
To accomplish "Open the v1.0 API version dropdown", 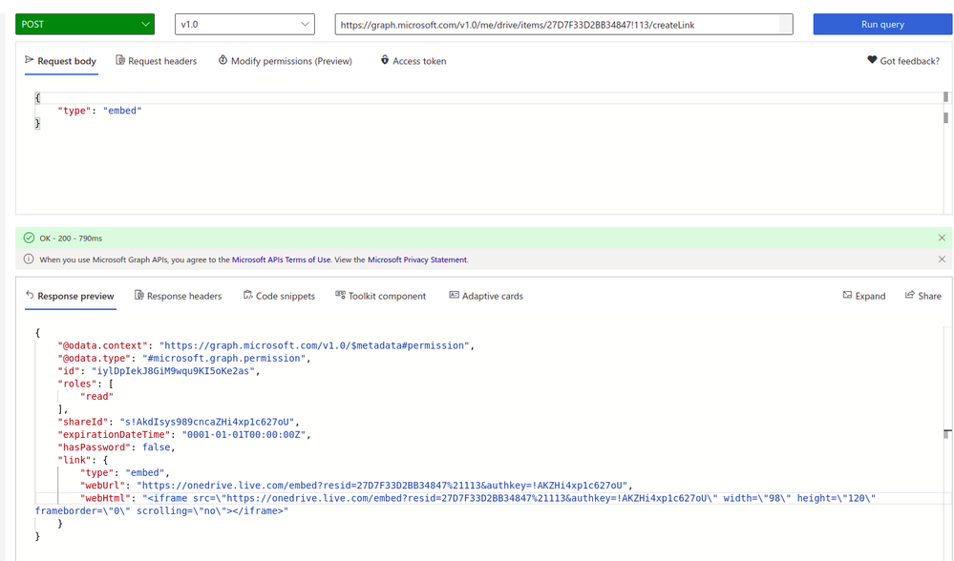I will pos(244,24).
